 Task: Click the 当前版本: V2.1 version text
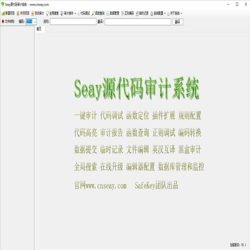point(238,245)
